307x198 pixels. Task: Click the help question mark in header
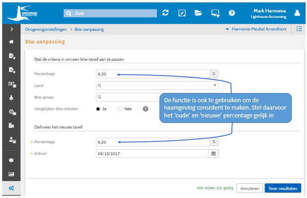[x=232, y=13]
